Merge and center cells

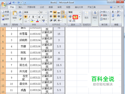(x=63, y=16)
